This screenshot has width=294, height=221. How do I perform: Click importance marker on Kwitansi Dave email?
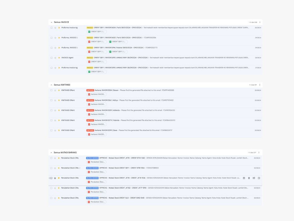tap(59, 131)
